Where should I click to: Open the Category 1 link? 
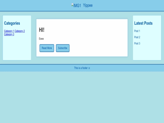coord(9,31)
